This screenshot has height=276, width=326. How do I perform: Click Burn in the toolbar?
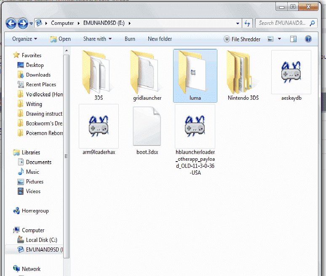point(130,39)
